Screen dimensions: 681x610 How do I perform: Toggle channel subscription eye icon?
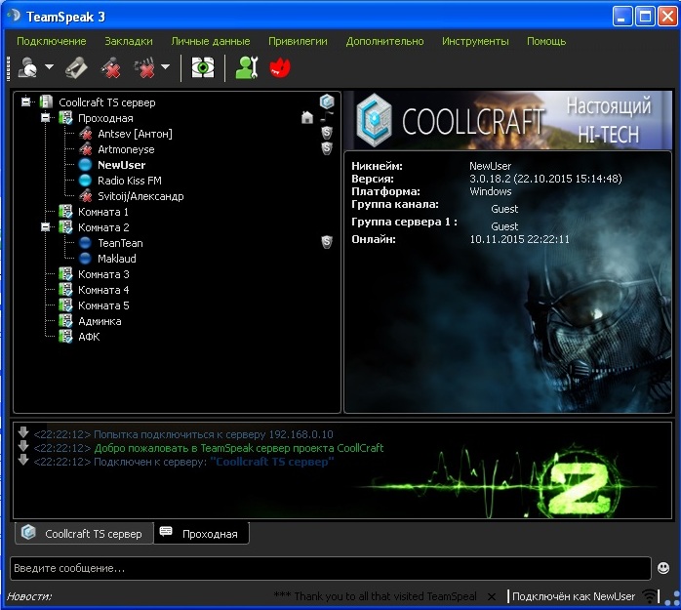click(203, 67)
